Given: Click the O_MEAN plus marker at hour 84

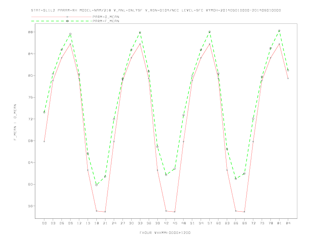Looking at the screenshot, I should click(288, 78).
